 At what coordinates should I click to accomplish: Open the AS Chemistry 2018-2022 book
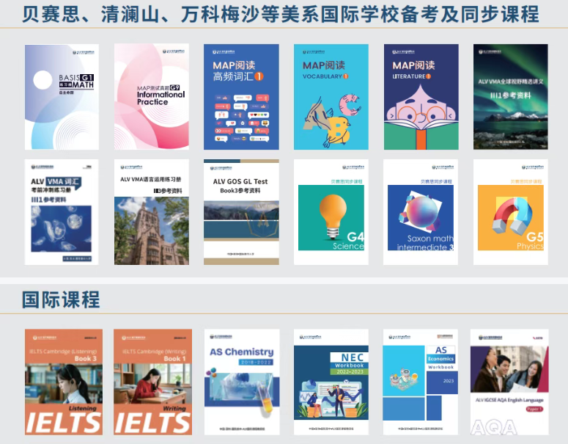(241, 382)
